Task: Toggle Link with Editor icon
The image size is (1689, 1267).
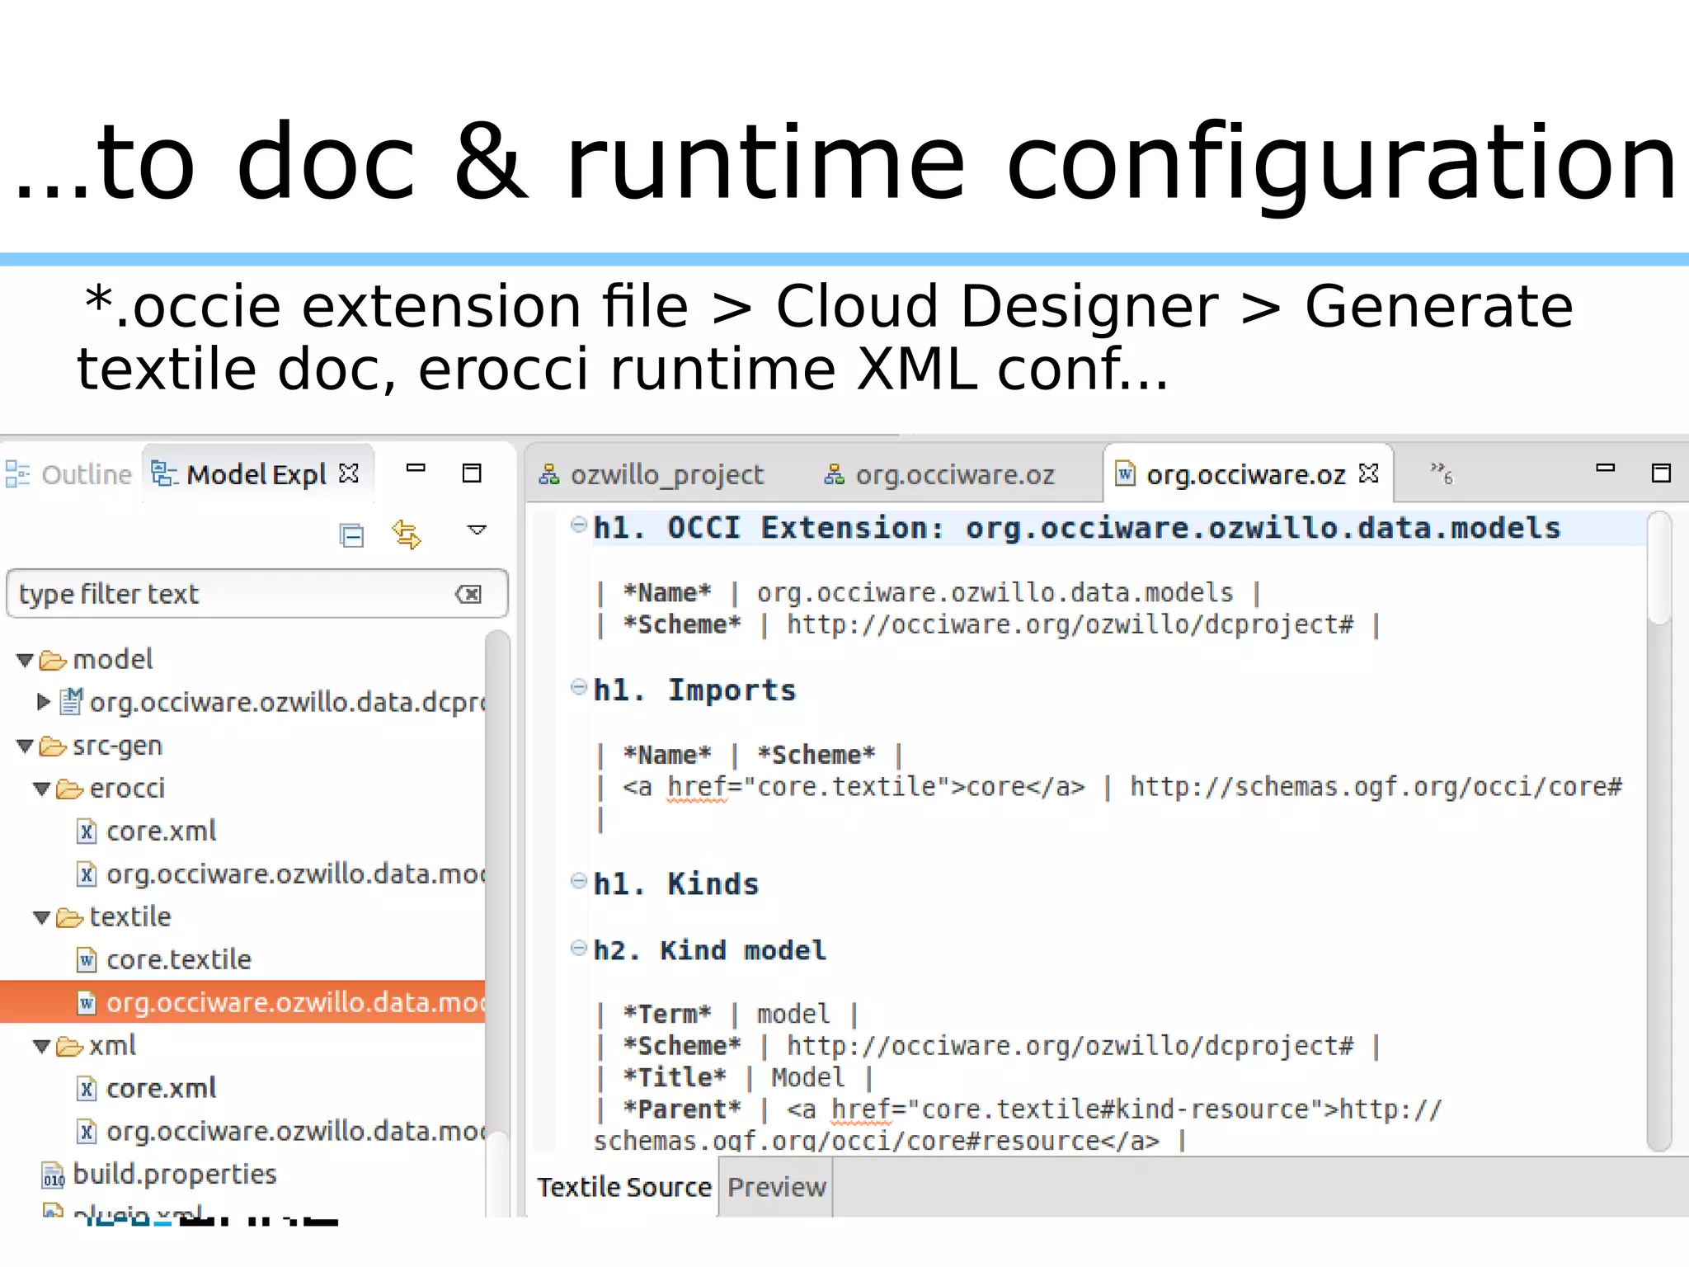Action: tap(407, 535)
